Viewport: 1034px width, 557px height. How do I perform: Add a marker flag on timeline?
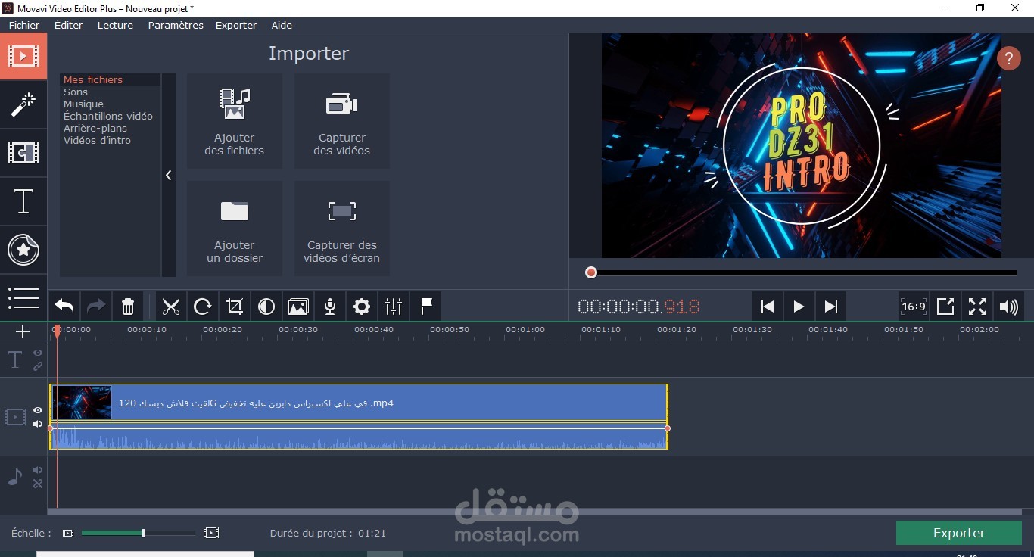426,307
